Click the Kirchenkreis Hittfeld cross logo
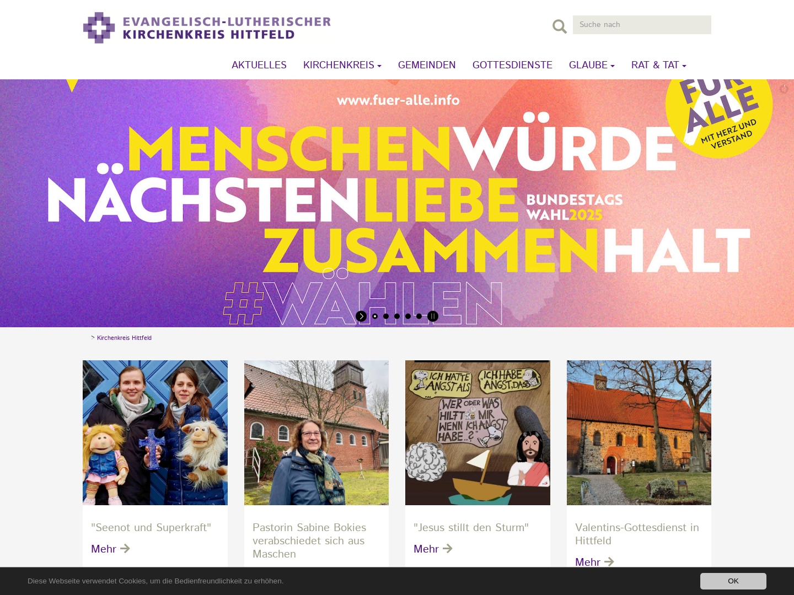The image size is (794, 595). pyautogui.click(x=99, y=28)
